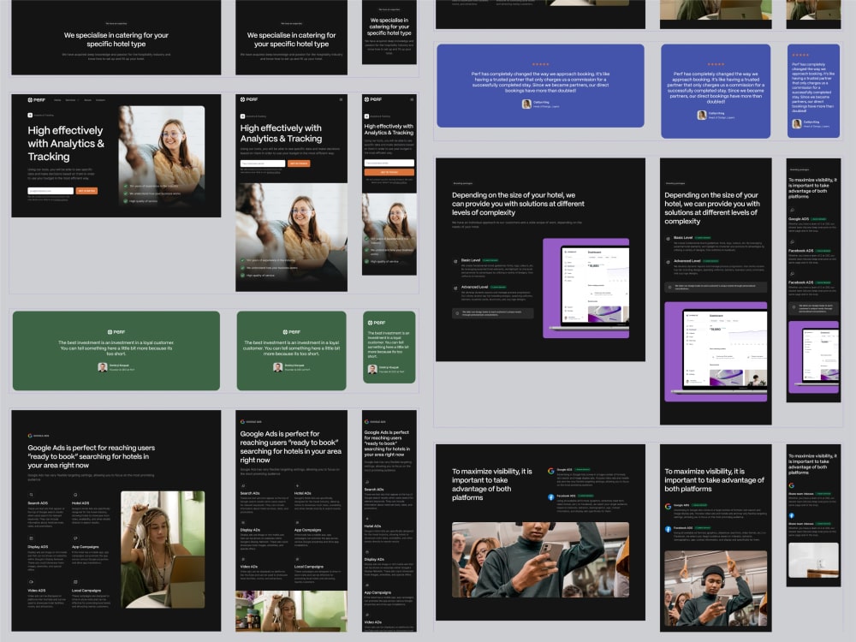Click the Facebook icon in tablet maximize visibility section
Image resolution: width=856 pixels, height=642 pixels.
(668, 529)
